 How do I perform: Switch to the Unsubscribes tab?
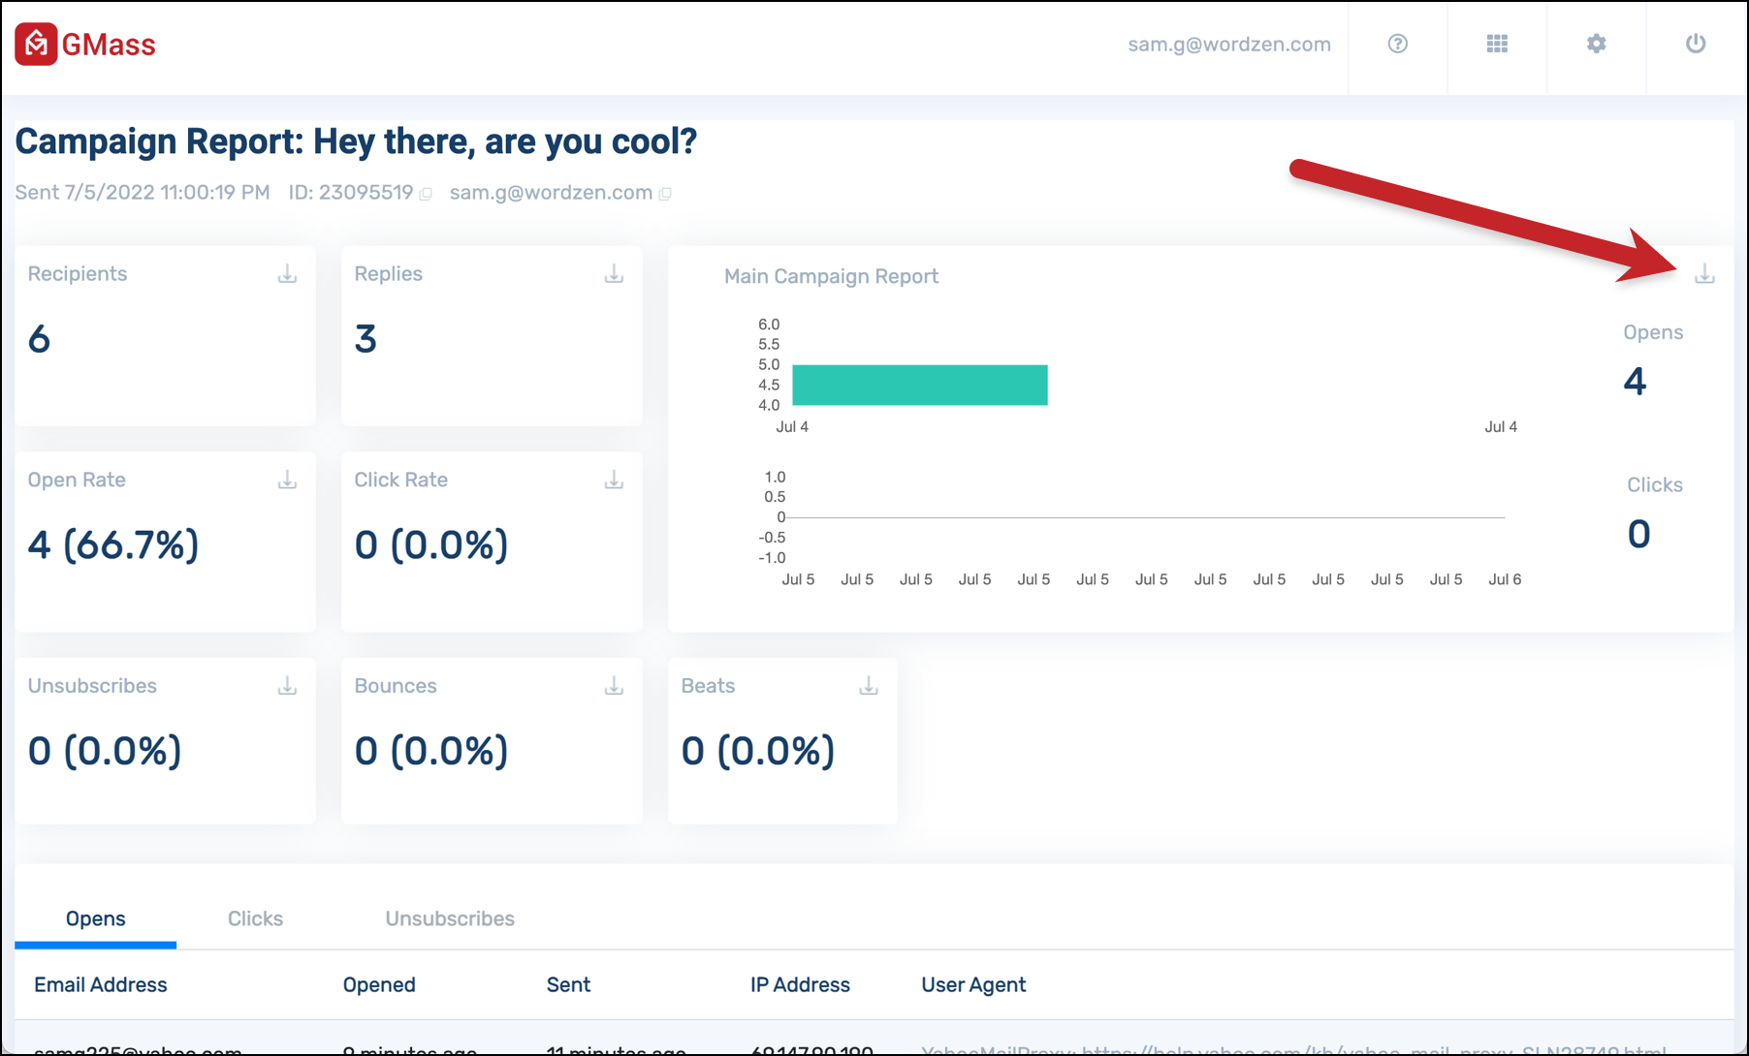pos(450,918)
